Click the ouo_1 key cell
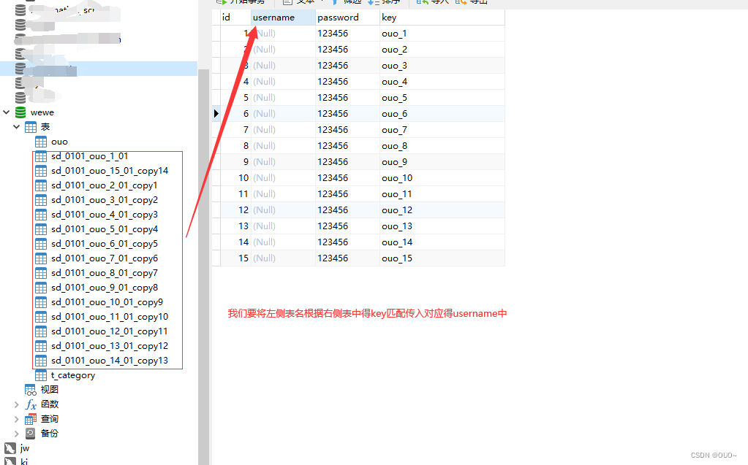This screenshot has width=748, height=465. pos(442,34)
